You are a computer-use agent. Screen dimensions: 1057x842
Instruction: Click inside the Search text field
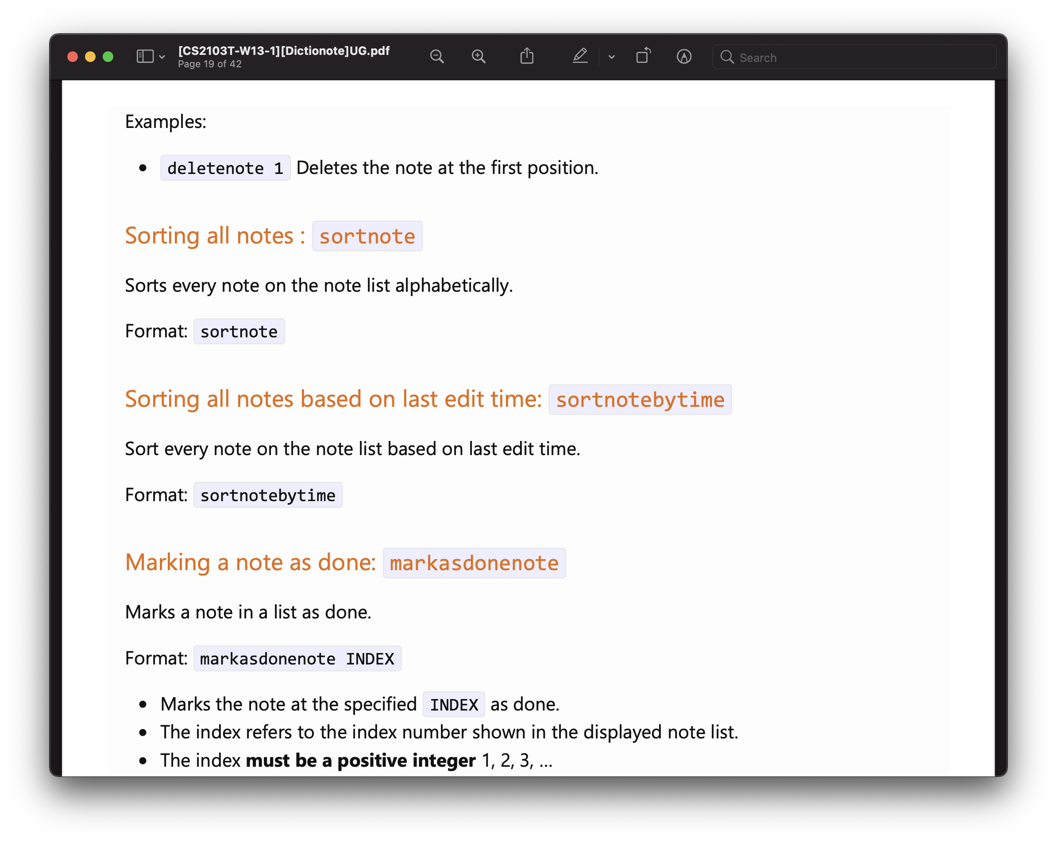863,58
